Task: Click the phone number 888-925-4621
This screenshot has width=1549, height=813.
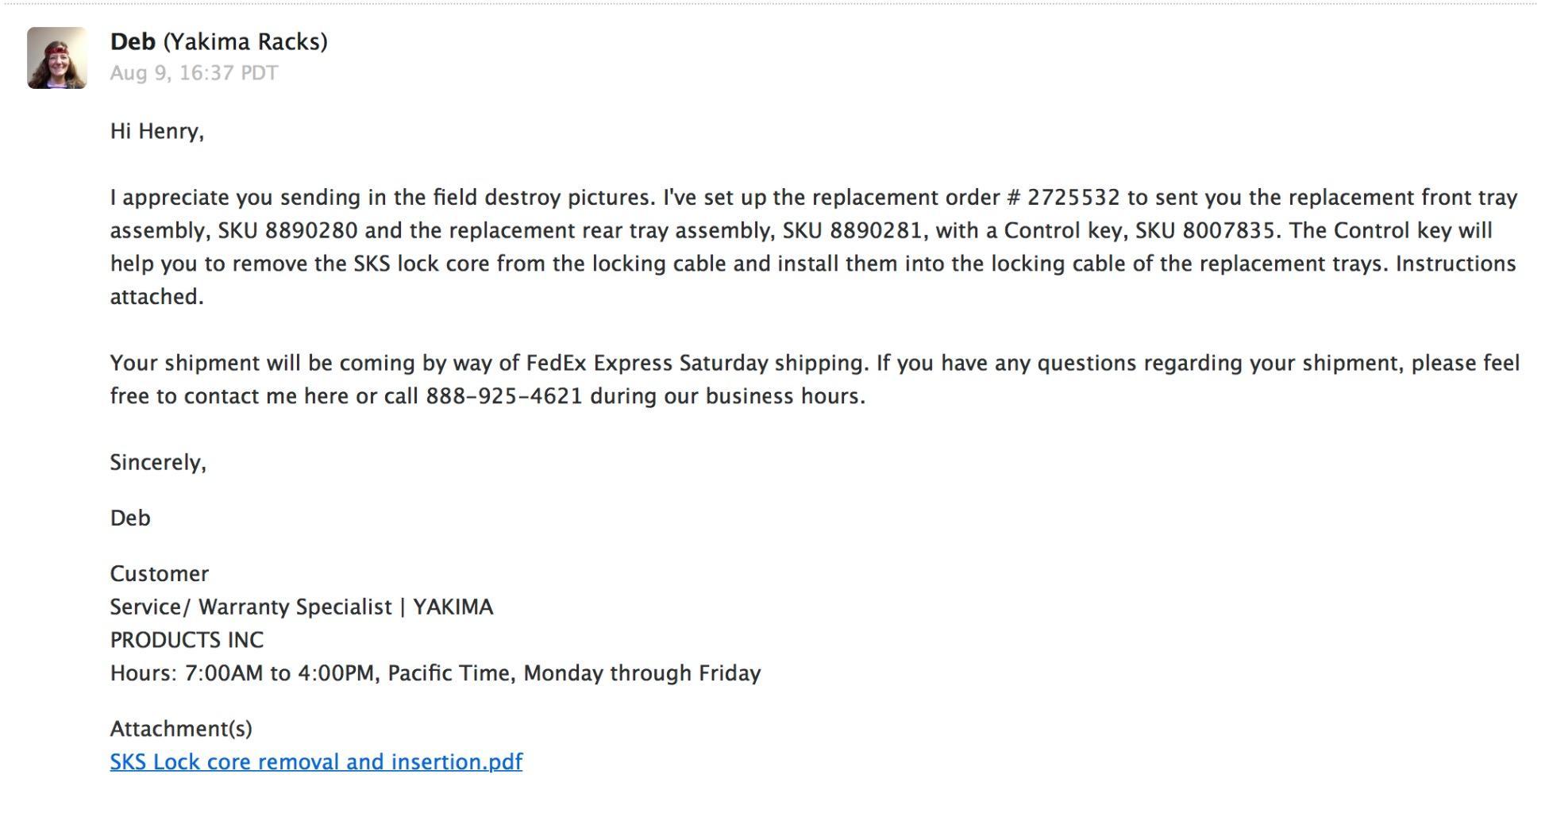Action: pos(504,396)
